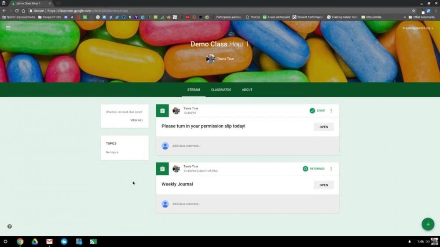Image resolution: width=440 pixels, height=247 pixels.
Task: Launch Gmail from the shelf
Action: coord(49,241)
